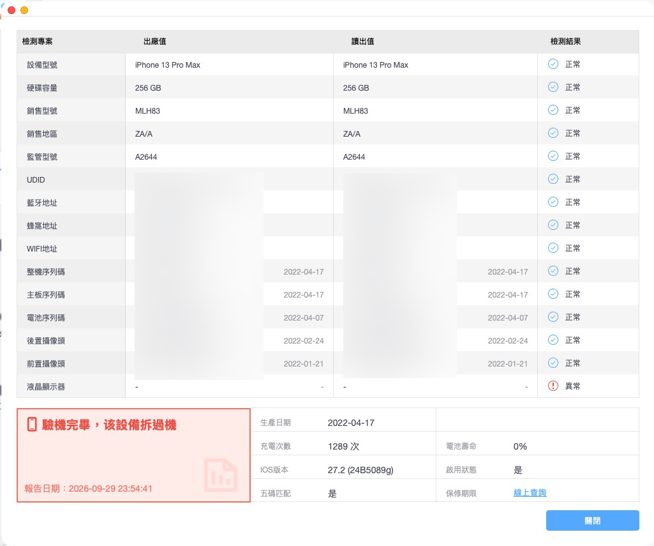The image size is (654, 546).
Task: Click the read value 256 GB
Action: (x=356, y=88)
